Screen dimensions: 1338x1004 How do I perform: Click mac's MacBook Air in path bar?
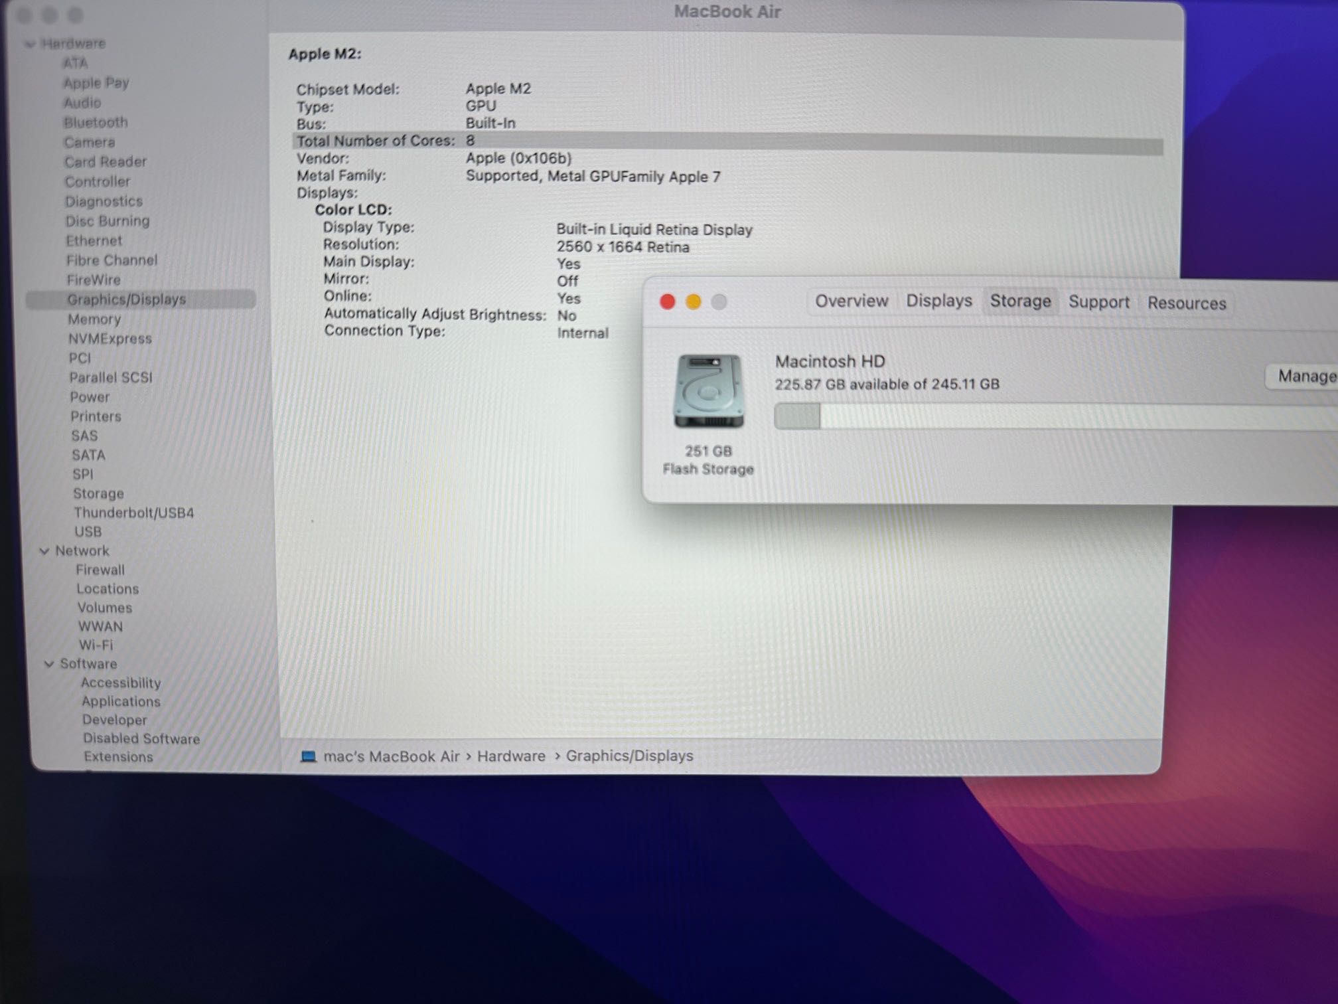pyautogui.click(x=392, y=756)
